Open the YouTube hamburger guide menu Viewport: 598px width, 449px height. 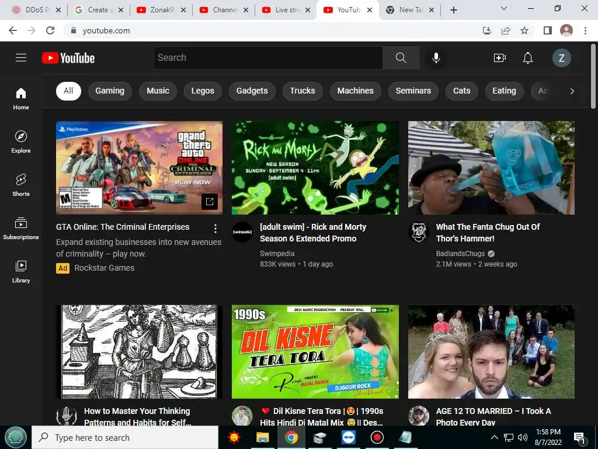(21, 58)
